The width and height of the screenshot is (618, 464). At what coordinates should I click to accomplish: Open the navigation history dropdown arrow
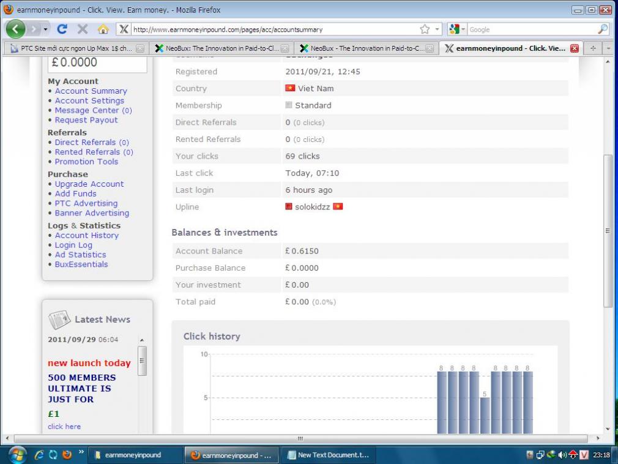click(46, 29)
